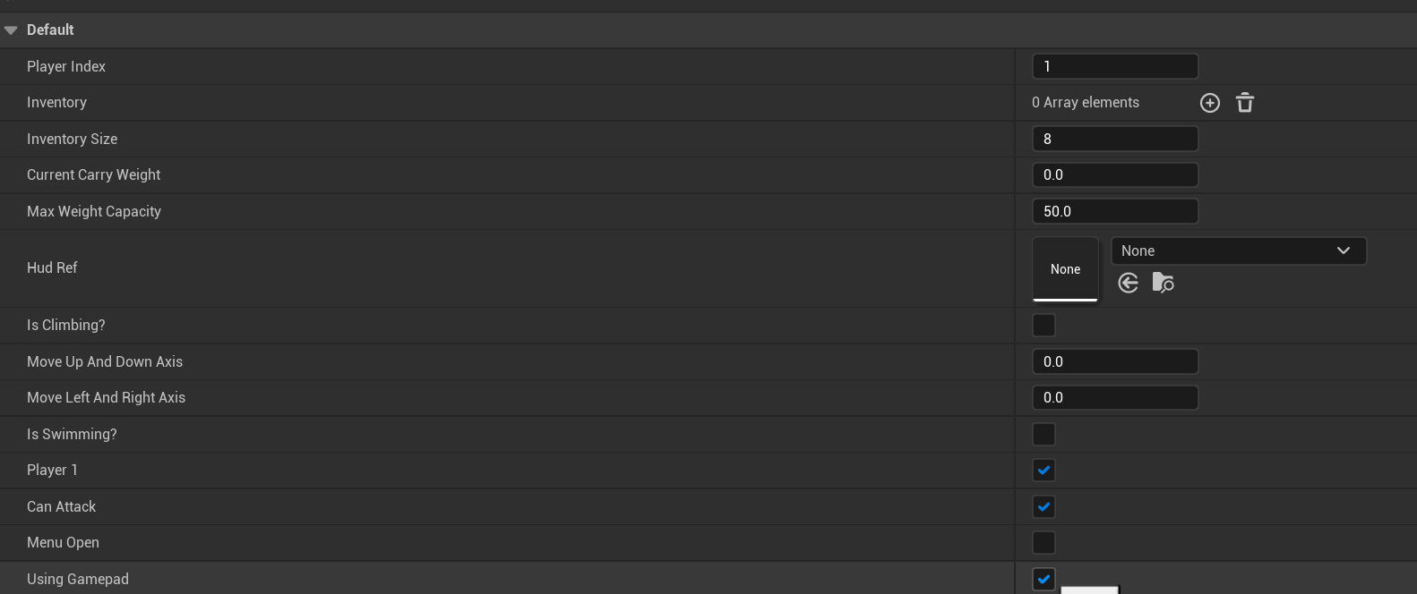
Task: Check the Menu Open checkbox
Action: 1043,543
